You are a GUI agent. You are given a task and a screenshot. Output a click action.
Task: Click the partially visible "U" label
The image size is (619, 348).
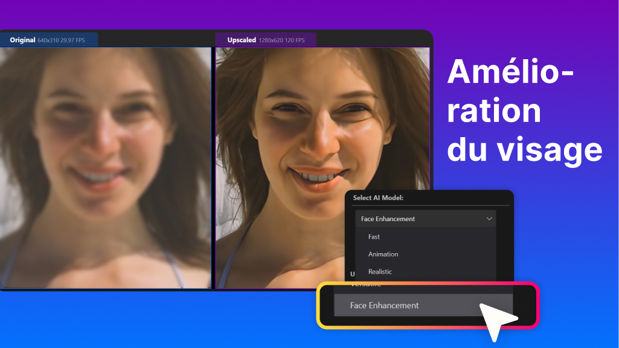pos(351,272)
